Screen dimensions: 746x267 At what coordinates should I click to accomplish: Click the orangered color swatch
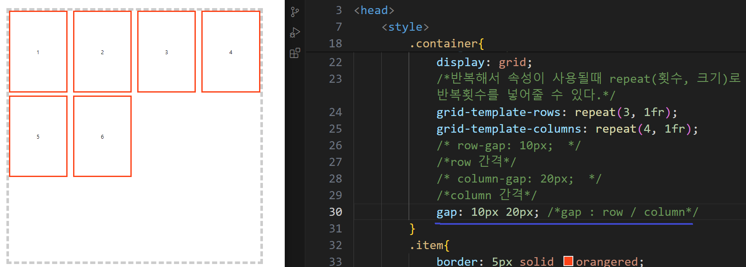coord(568,261)
